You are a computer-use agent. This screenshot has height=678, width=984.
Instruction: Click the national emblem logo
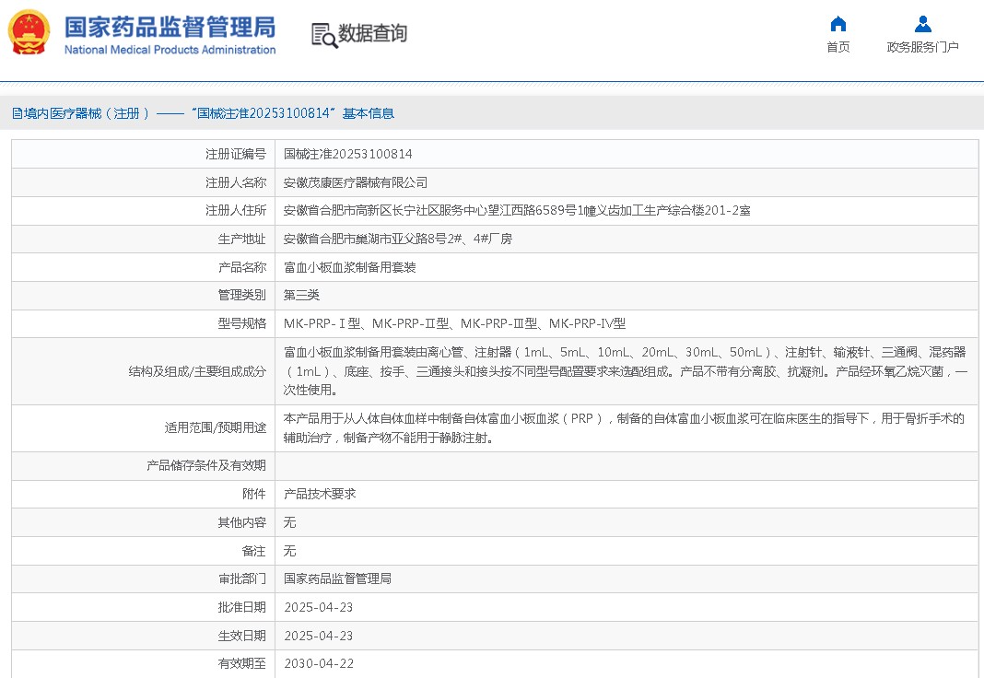tap(29, 33)
